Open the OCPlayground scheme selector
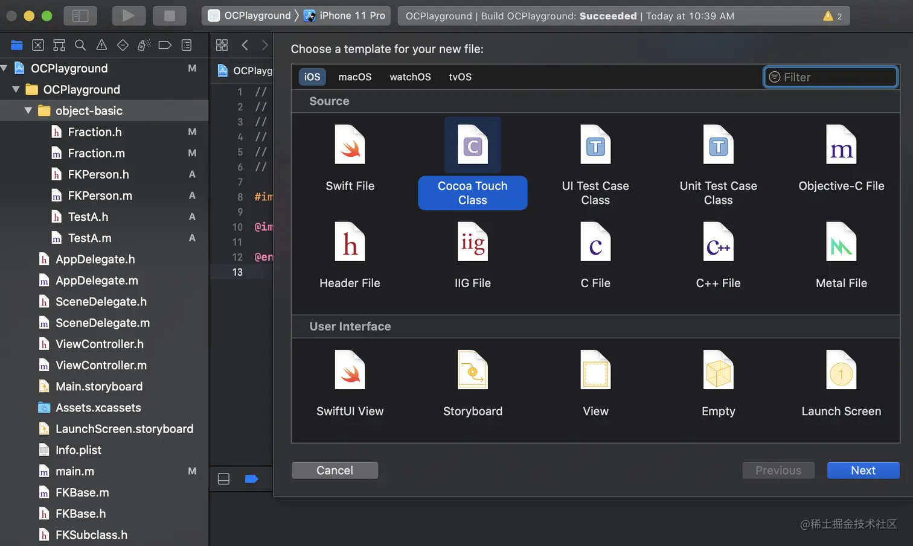This screenshot has width=913, height=546. click(x=250, y=16)
